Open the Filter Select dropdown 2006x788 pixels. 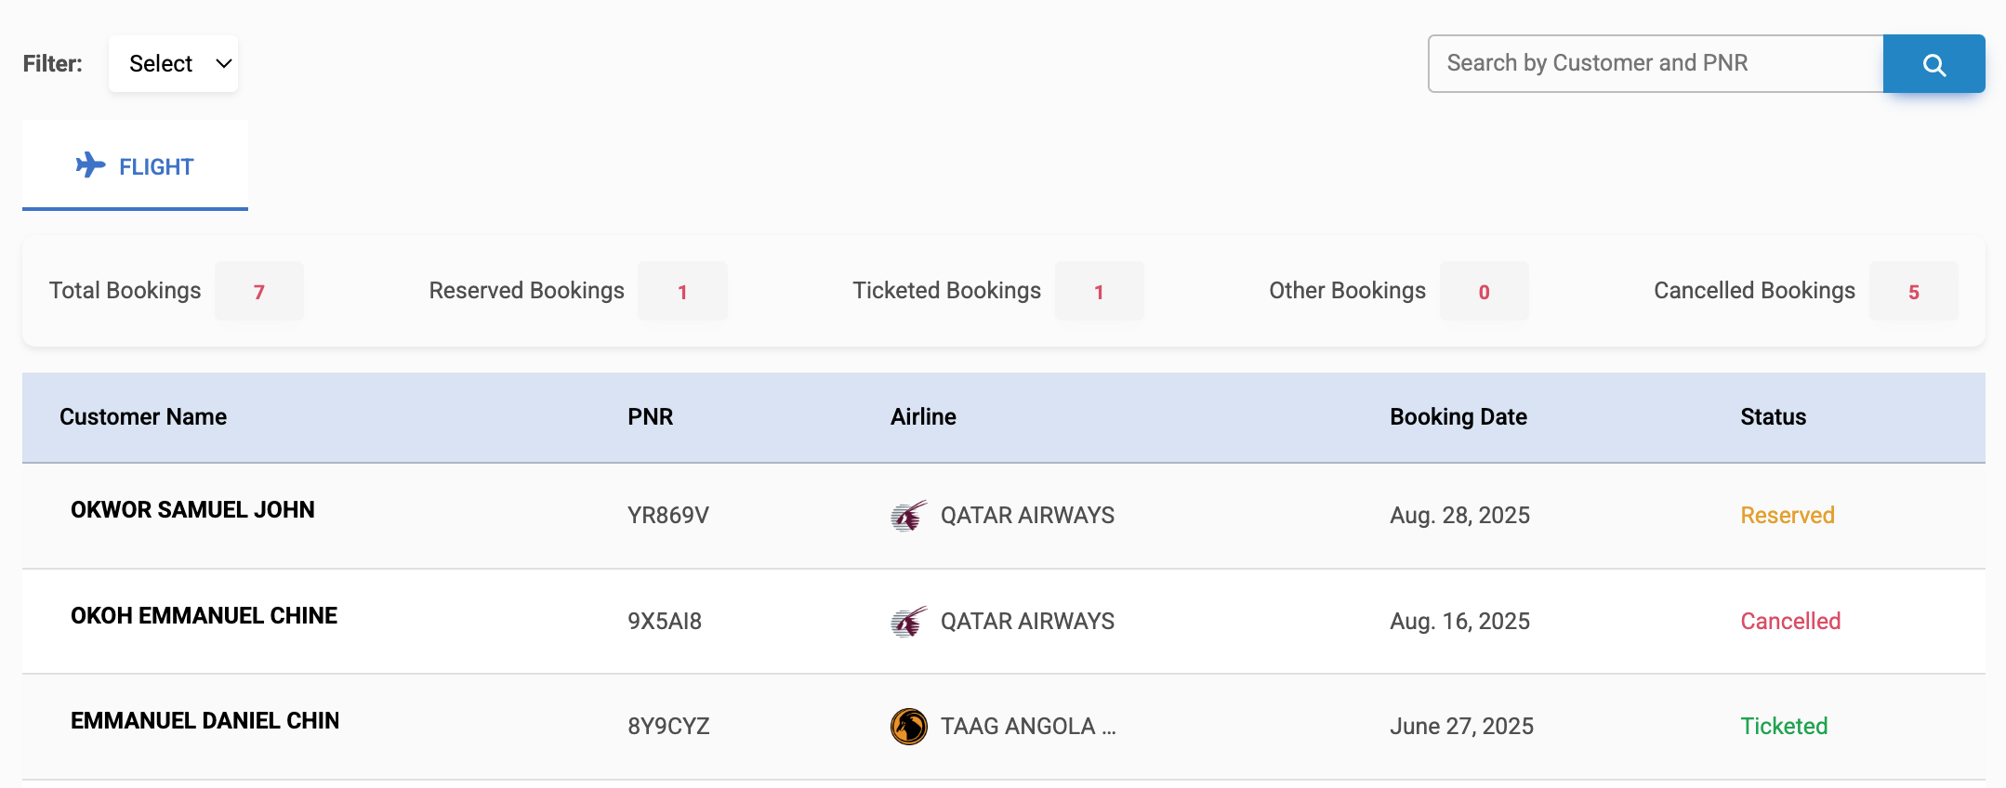[174, 64]
